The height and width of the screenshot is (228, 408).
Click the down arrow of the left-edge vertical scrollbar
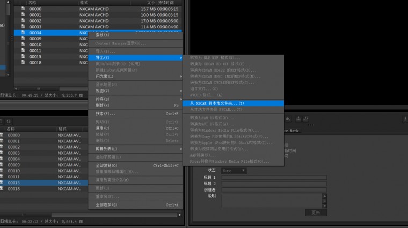(8, 74)
